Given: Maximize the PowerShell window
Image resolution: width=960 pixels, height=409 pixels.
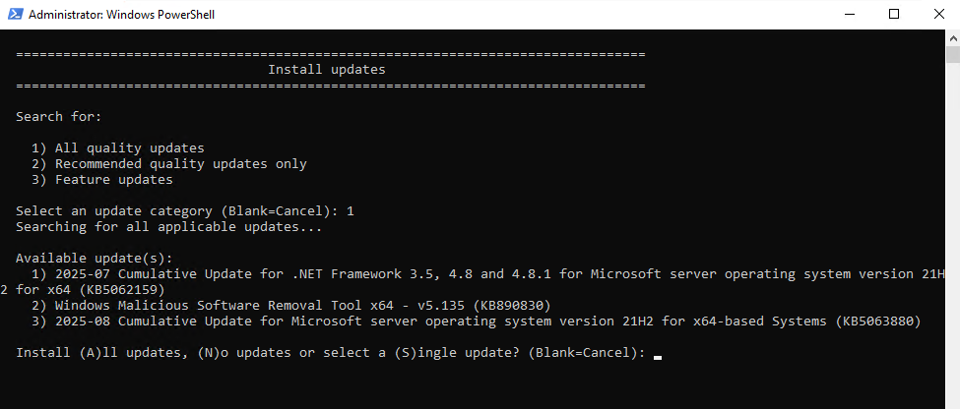Looking at the screenshot, I should pyautogui.click(x=894, y=14).
